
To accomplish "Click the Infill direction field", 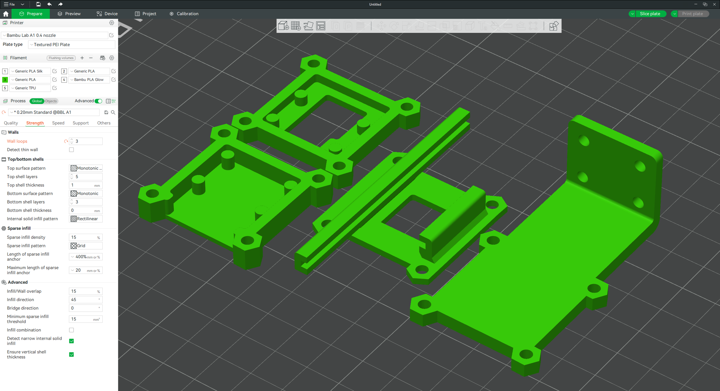I will coord(86,300).
